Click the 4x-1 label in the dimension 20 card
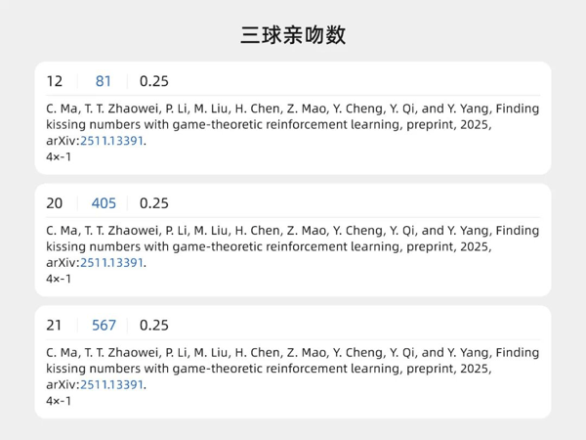Viewport: 586px width, 440px height. [59, 279]
